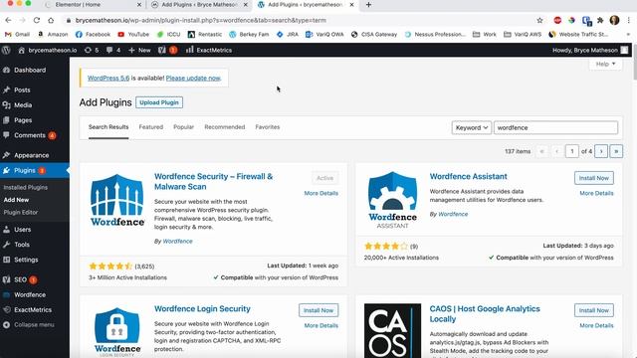Click the Wordfence Security shield thumbnail

(117, 200)
